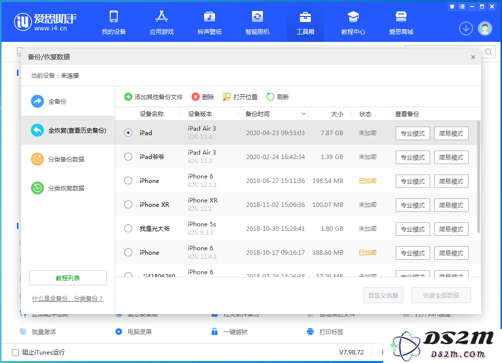Click the 恢复全部数据 button
The height and width of the screenshot is (363, 502).
tap(441, 295)
